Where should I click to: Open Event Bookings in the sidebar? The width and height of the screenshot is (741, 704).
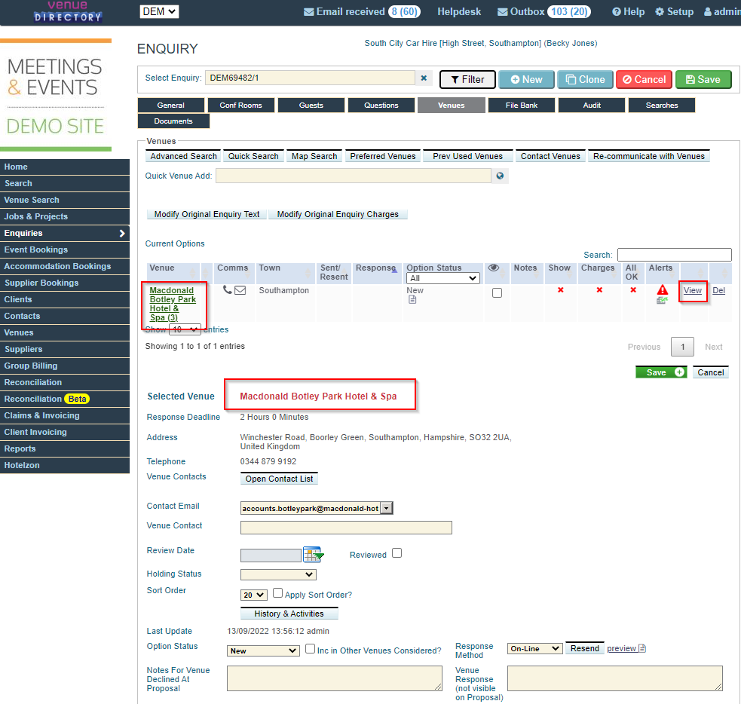(65, 249)
